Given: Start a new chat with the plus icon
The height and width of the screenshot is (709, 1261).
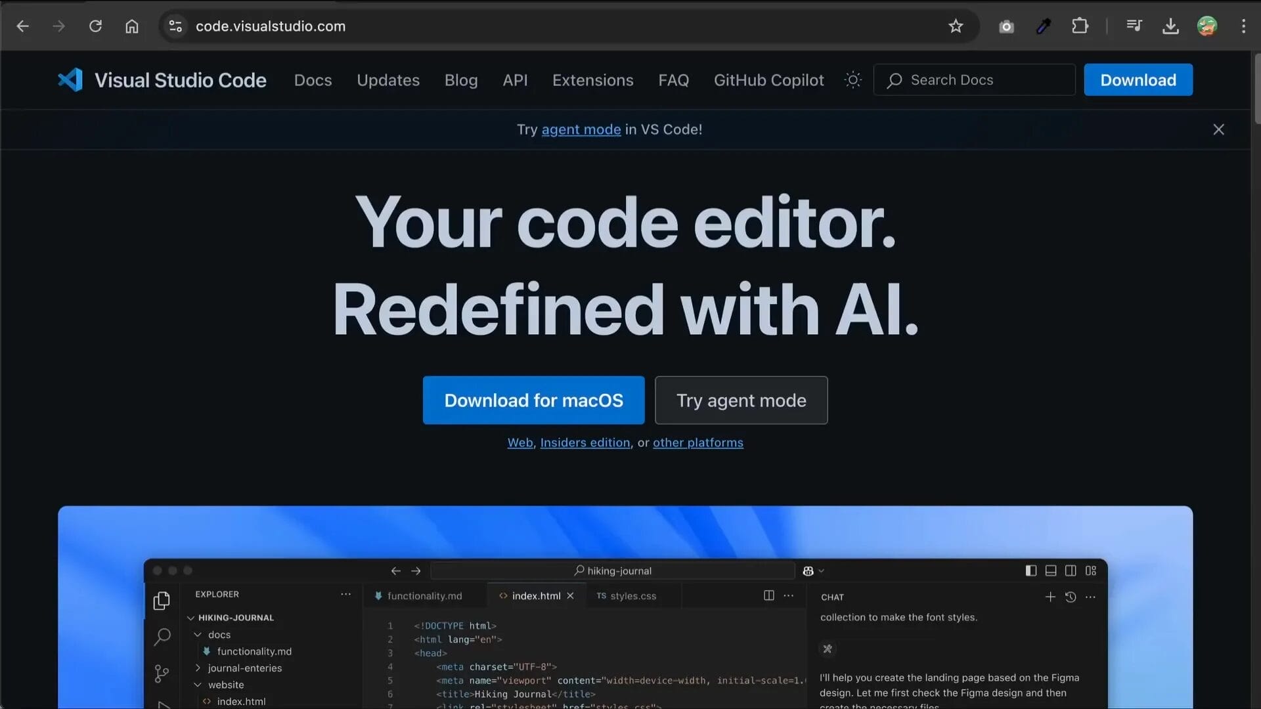Looking at the screenshot, I should click(x=1050, y=597).
